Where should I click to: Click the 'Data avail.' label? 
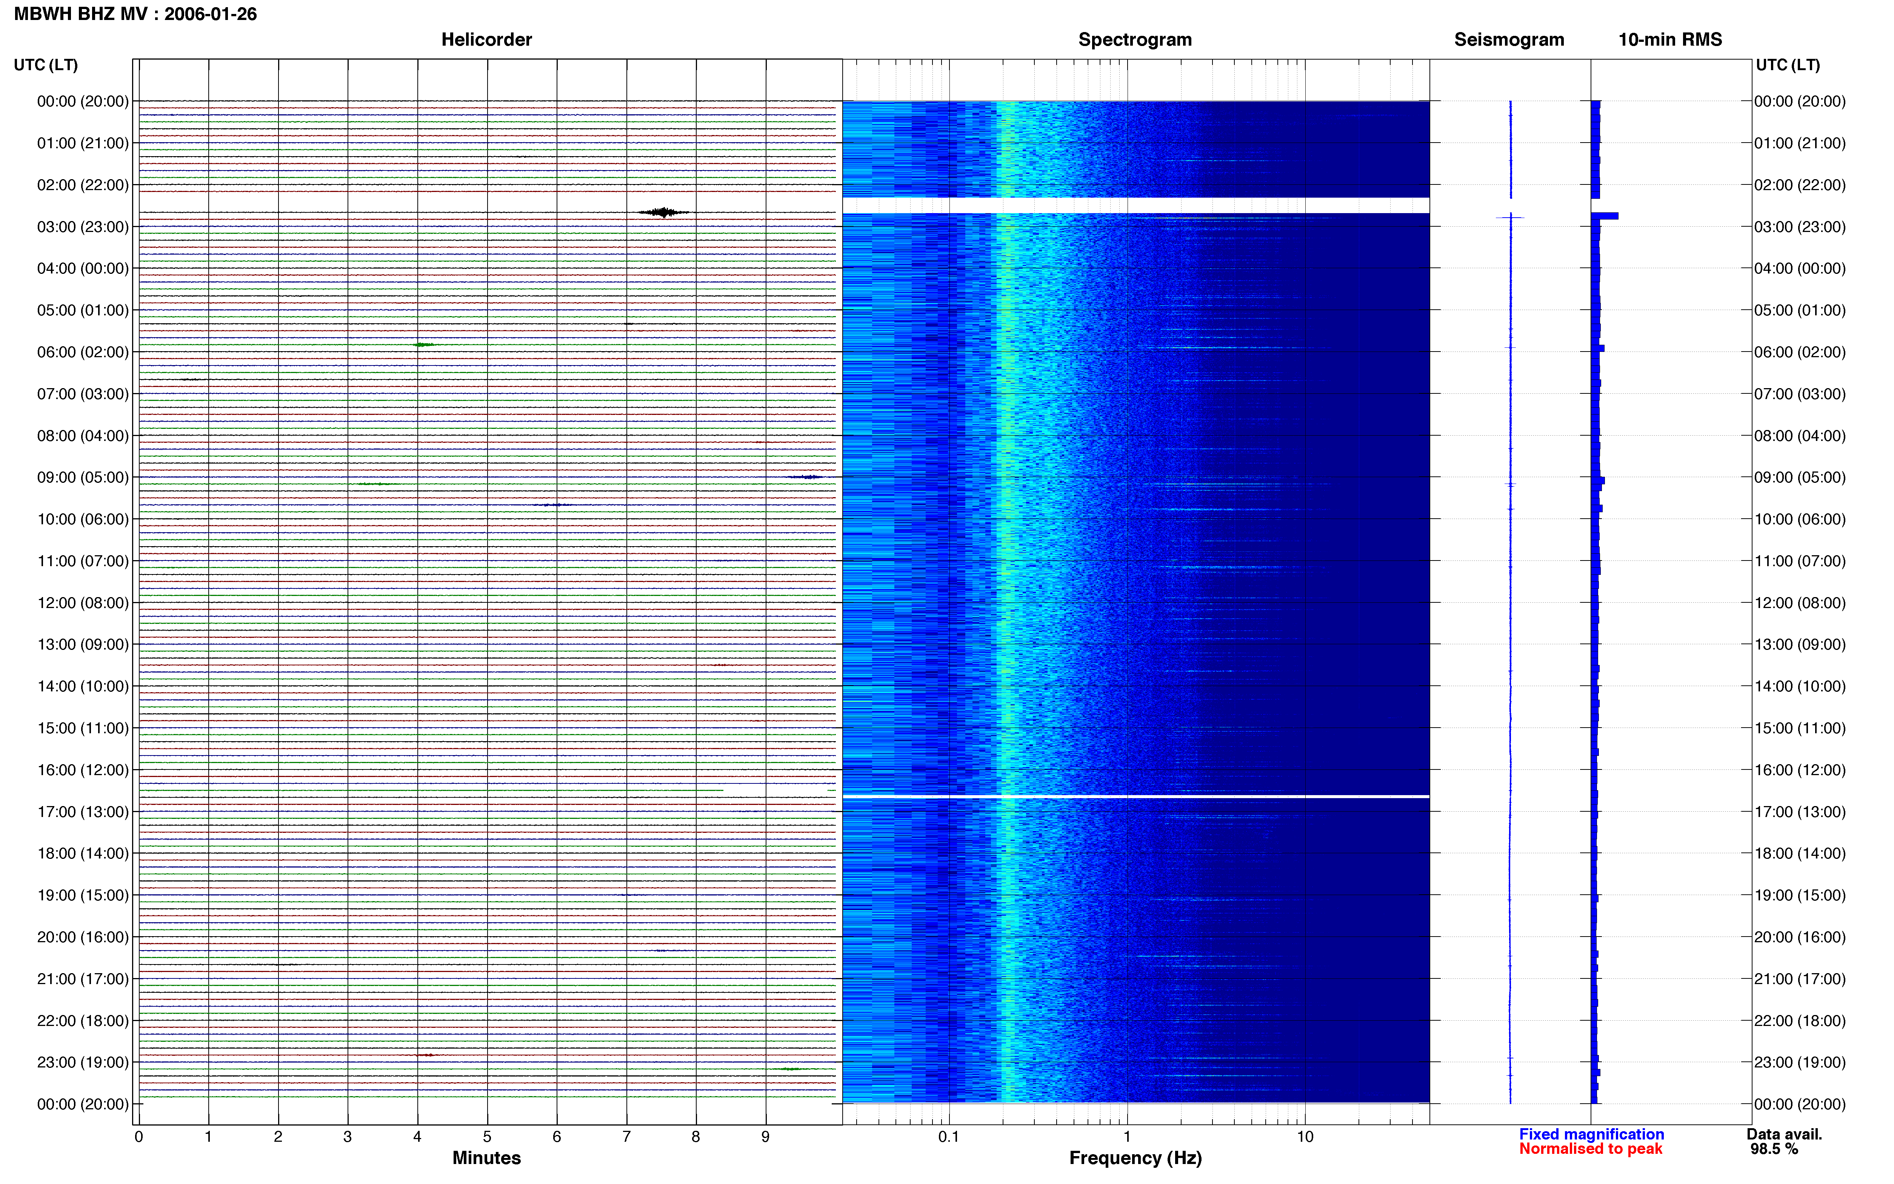(x=1784, y=1134)
